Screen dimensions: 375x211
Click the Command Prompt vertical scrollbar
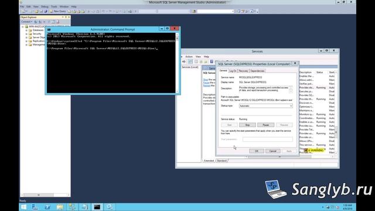(177, 63)
